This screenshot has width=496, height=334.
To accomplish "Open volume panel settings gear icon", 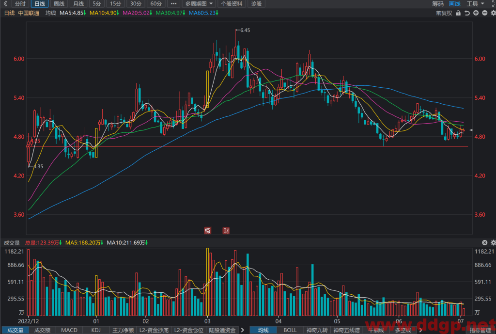I will [493, 242].
